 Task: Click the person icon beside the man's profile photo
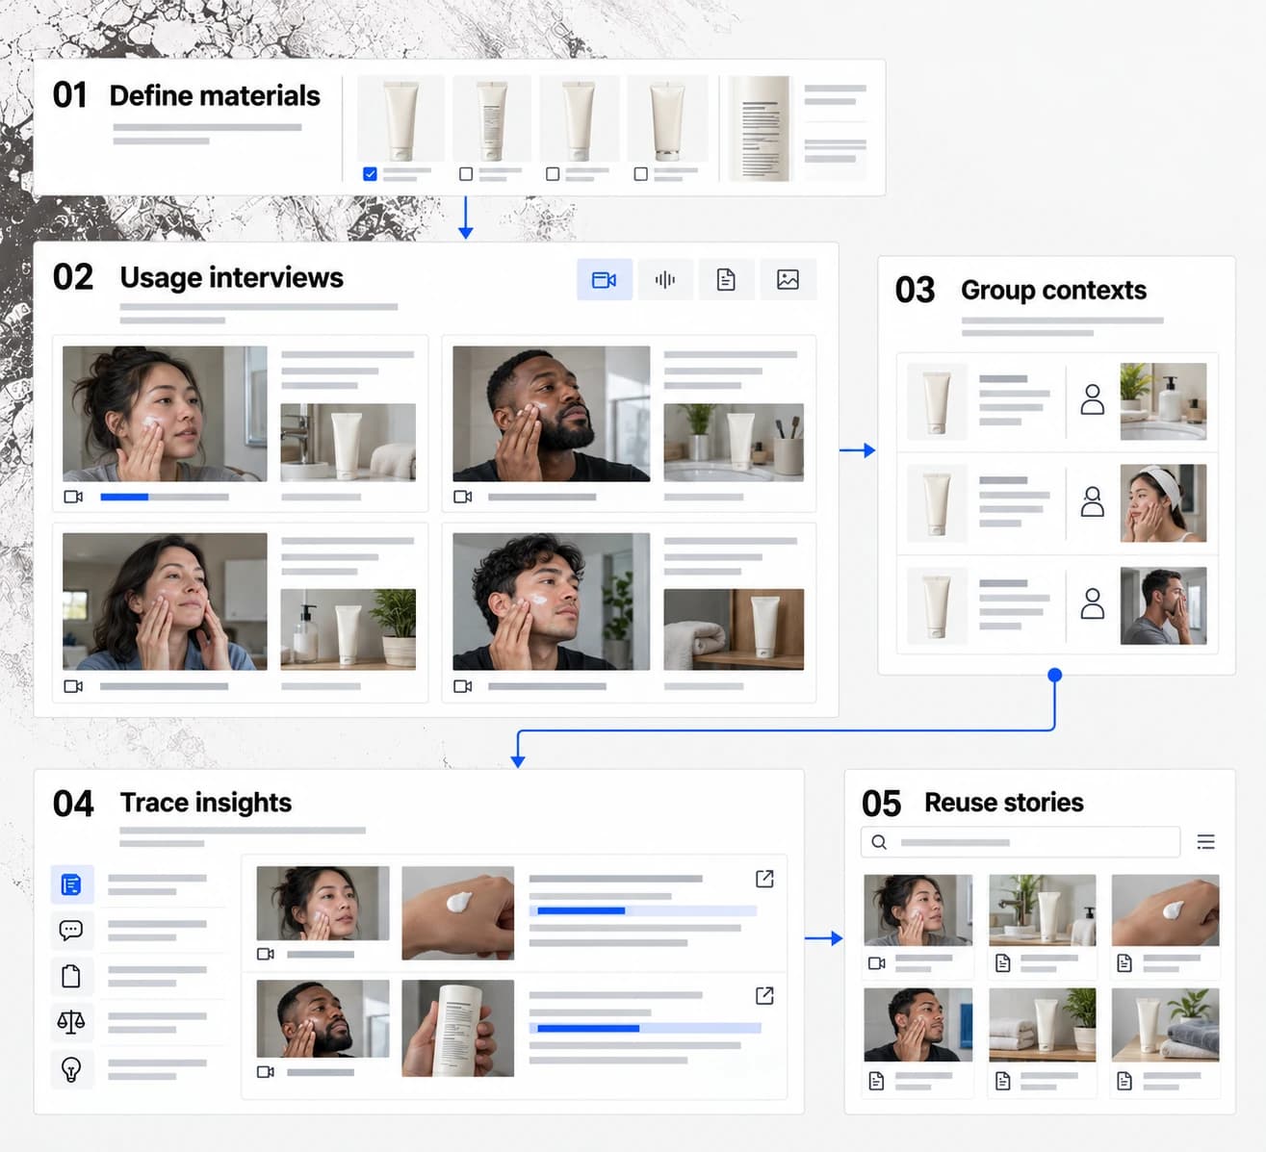(1092, 603)
